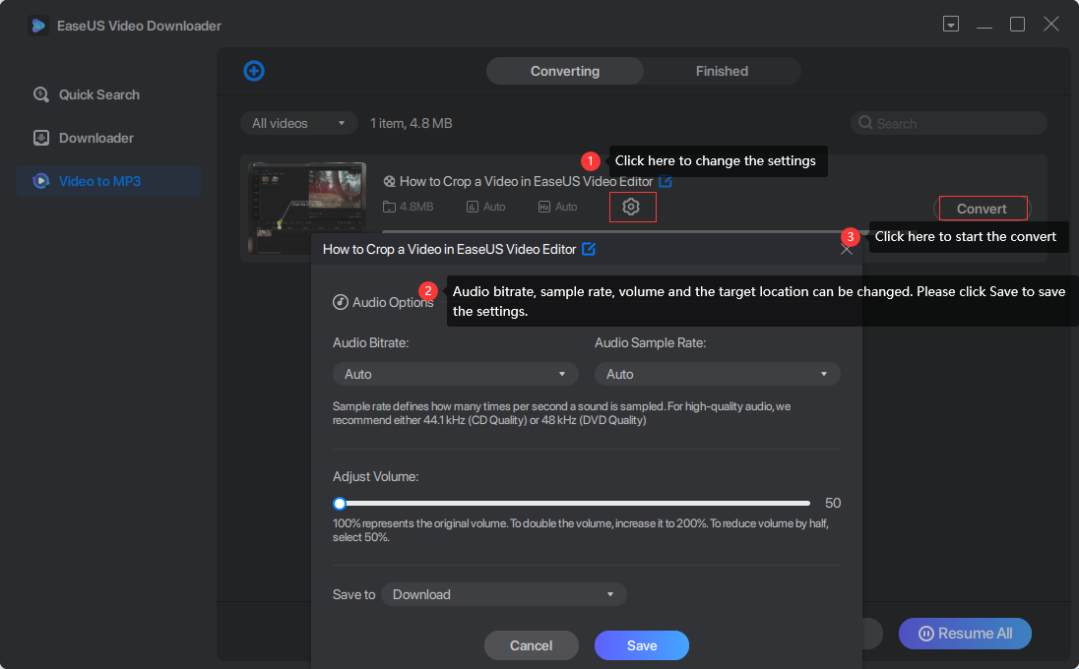Click the 'Save to' label

pos(353,595)
